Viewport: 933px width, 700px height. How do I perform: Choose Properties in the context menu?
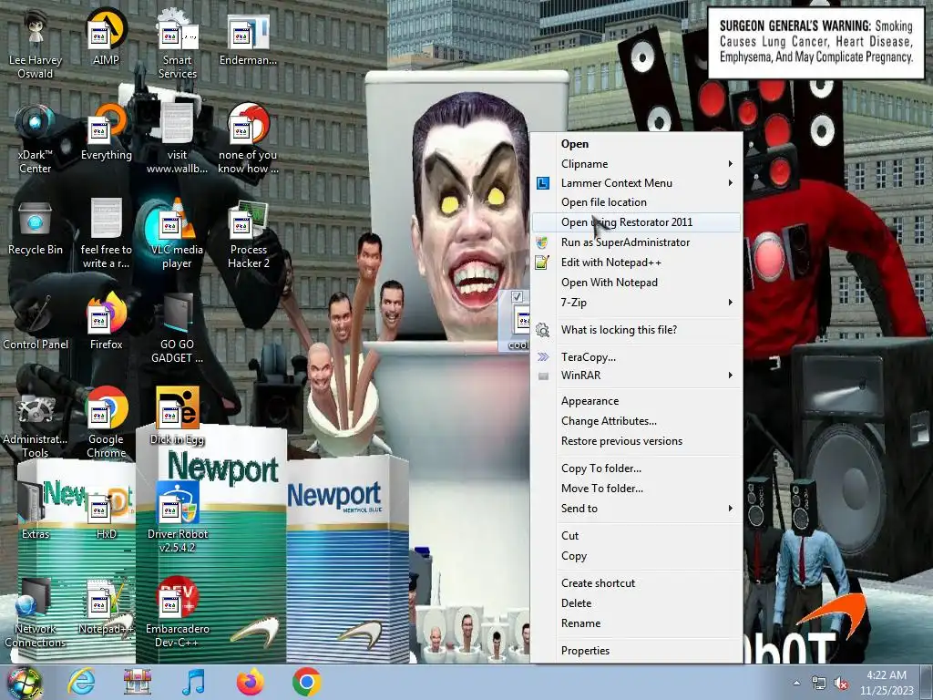tap(635, 651)
